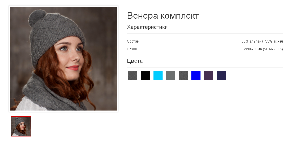Pick the bright blue color swatch
Image resolution: width=290 pixels, height=141 pixels.
click(x=196, y=76)
